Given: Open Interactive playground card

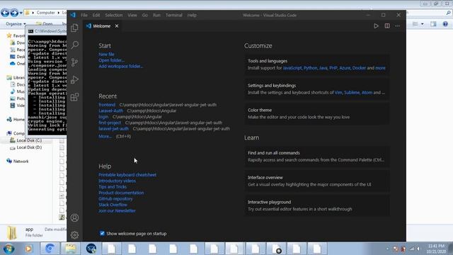Looking at the screenshot, I should (x=316, y=205).
